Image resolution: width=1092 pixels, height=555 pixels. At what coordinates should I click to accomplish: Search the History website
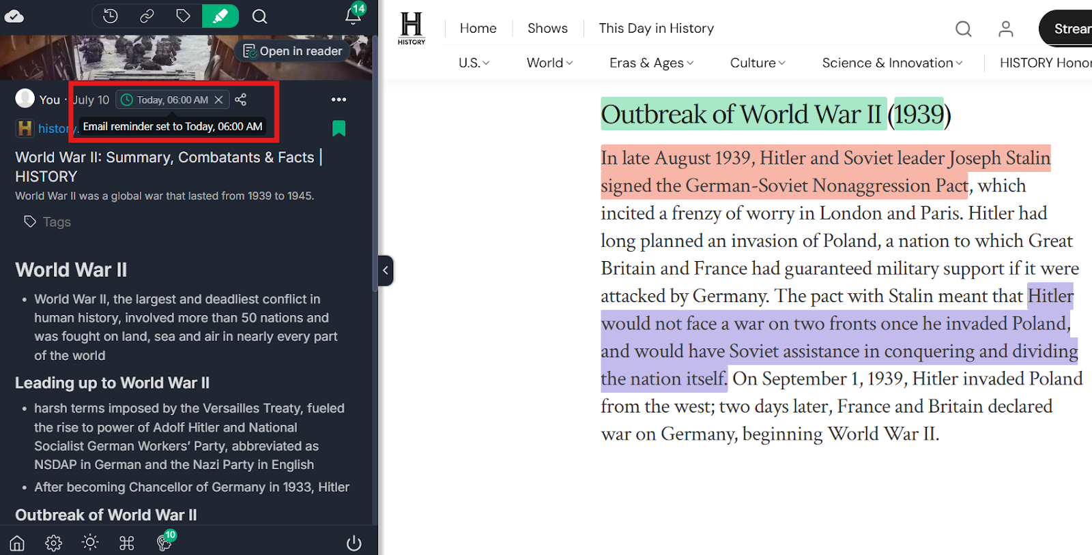coord(963,28)
